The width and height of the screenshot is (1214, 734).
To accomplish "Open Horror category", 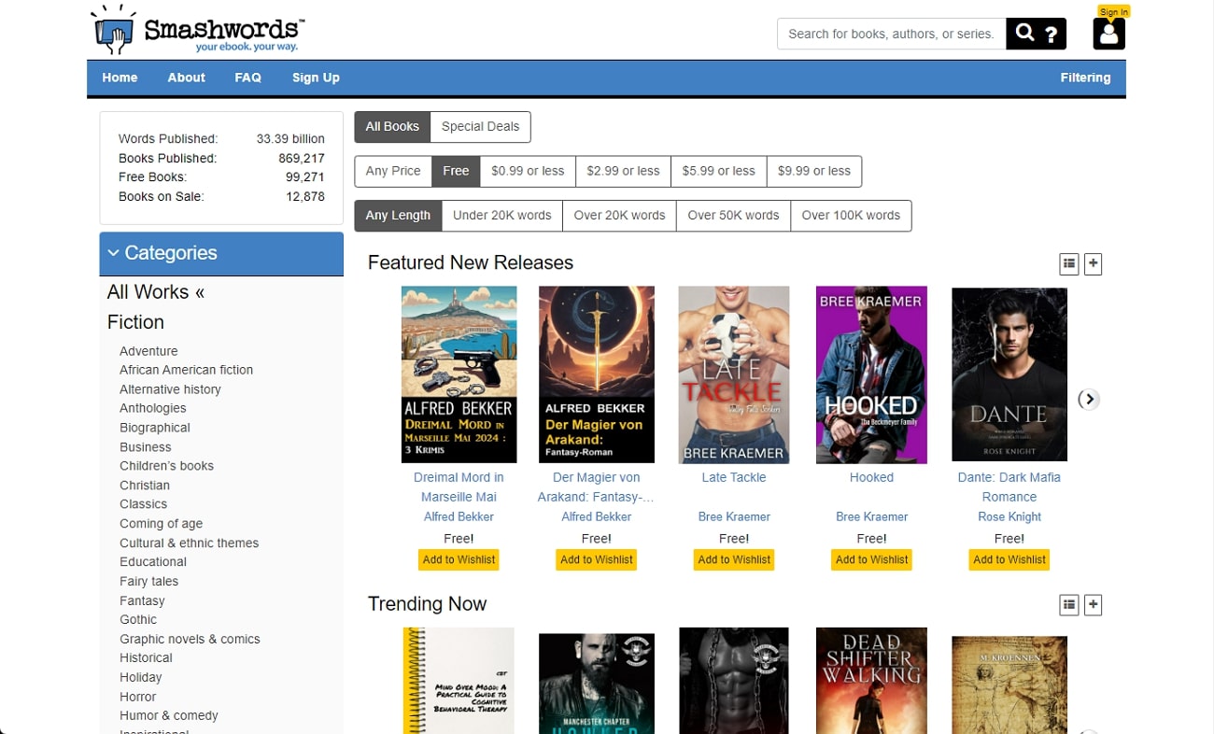I will pos(137,697).
